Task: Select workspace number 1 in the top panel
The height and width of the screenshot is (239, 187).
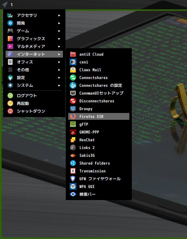Action: (12, 5)
